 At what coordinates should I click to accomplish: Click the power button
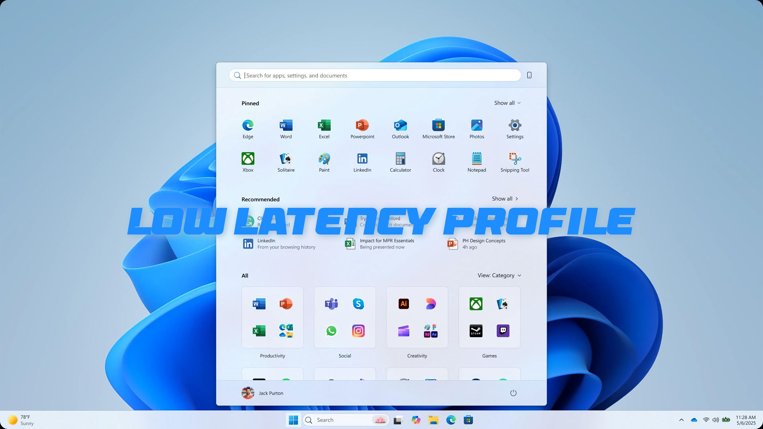pyautogui.click(x=513, y=393)
